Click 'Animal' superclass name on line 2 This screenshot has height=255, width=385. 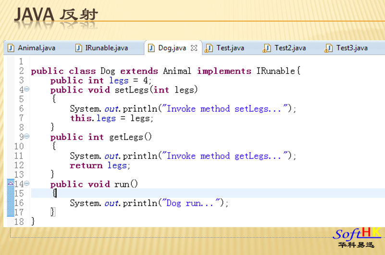coord(177,71)
